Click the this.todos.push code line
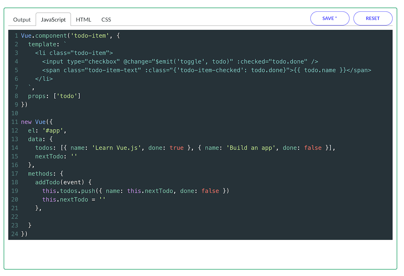 135,191
